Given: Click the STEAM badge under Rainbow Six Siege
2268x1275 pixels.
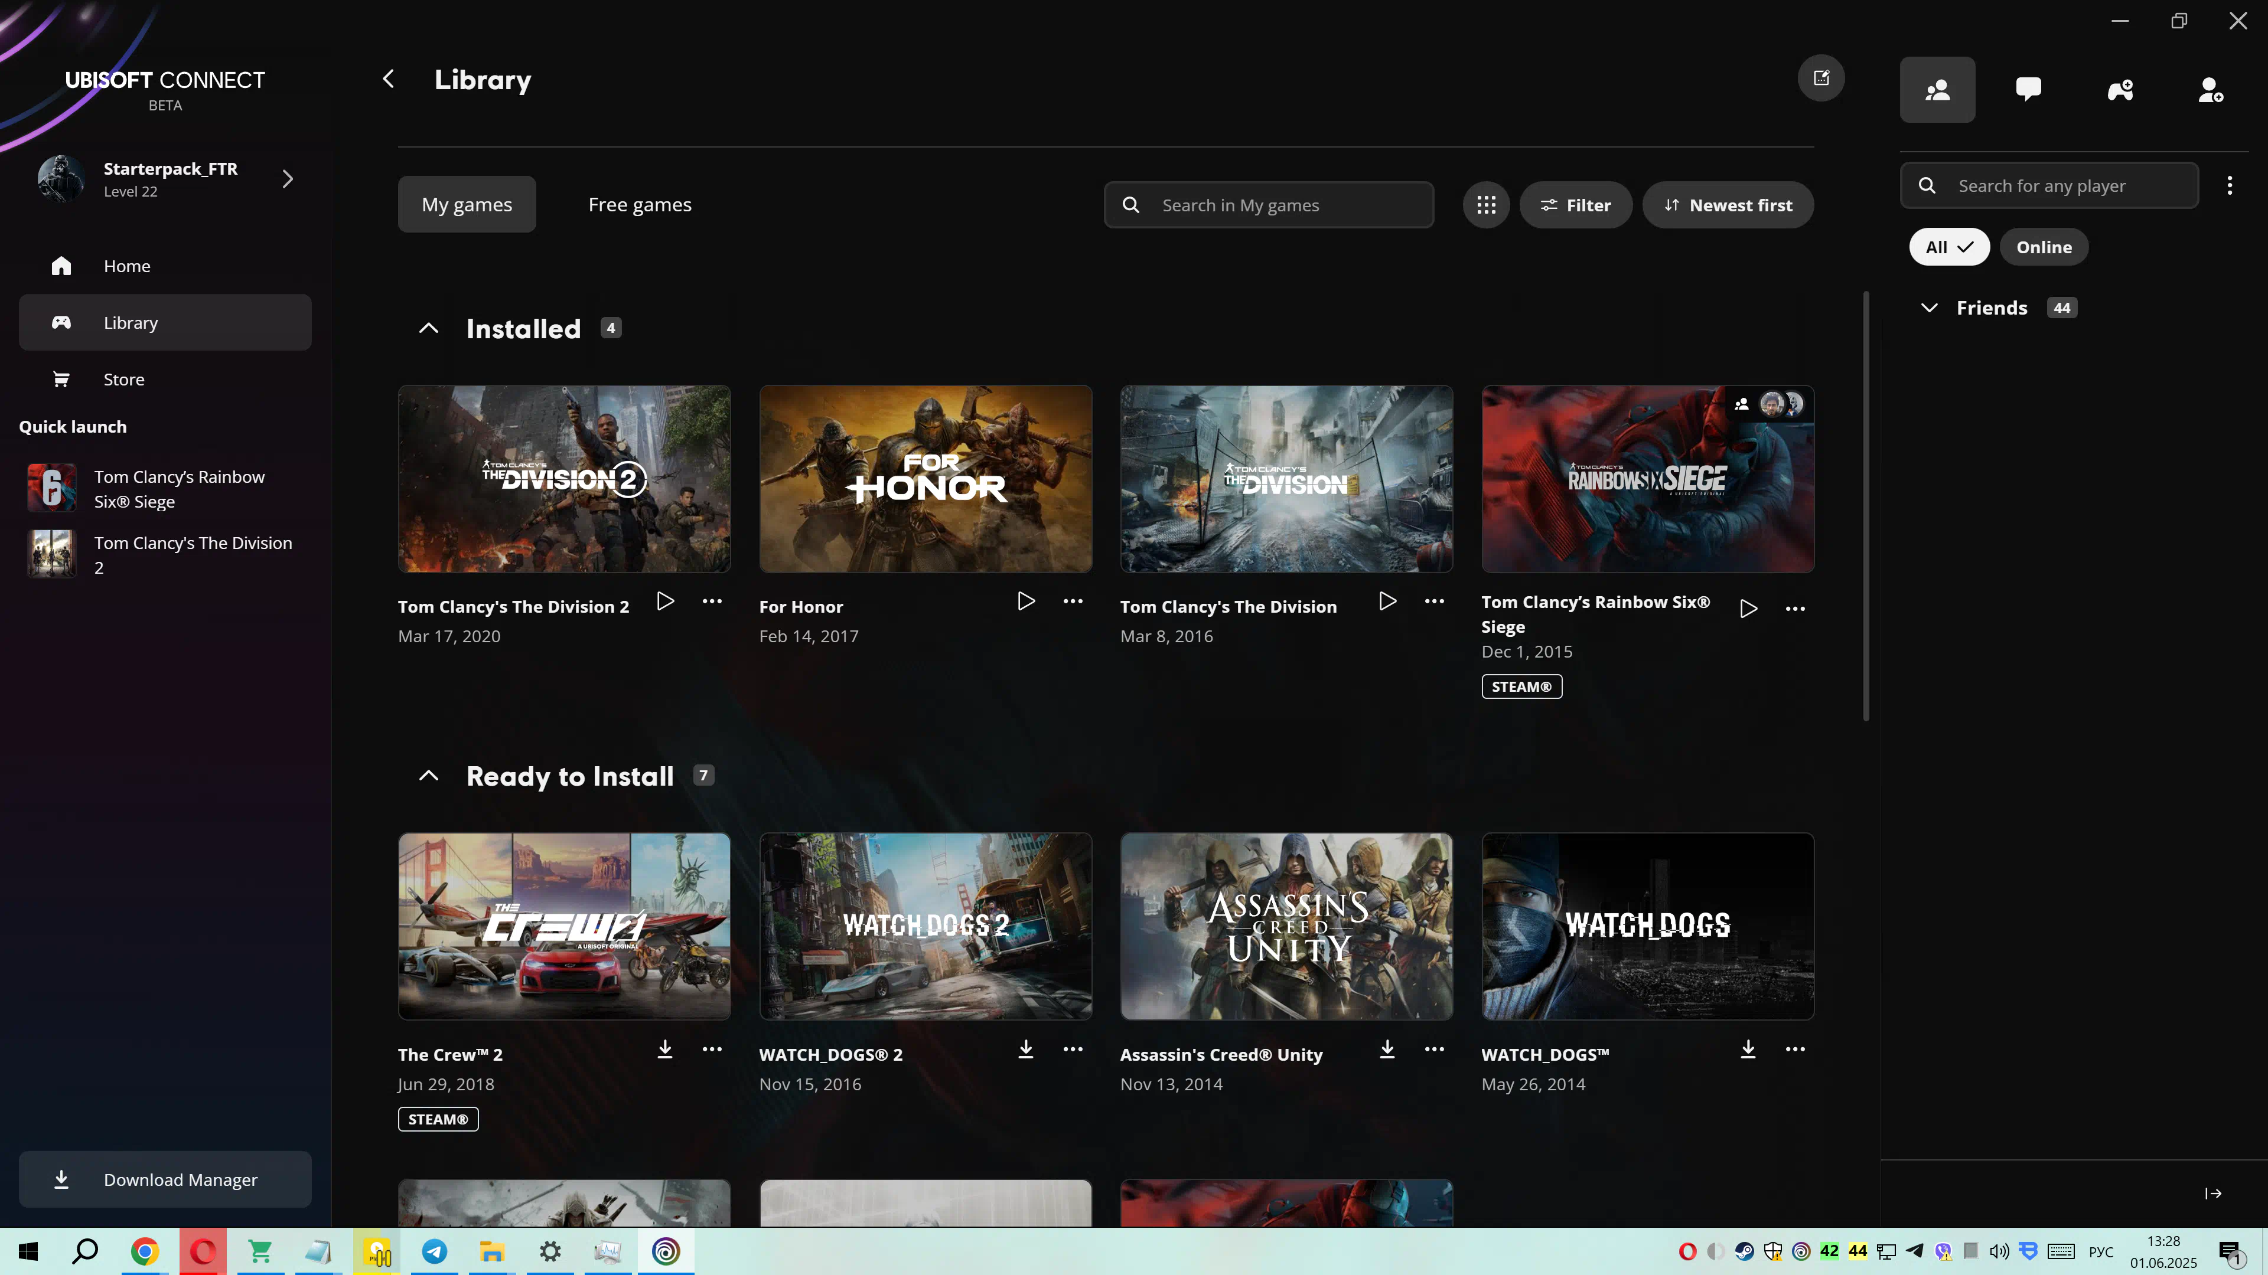Looking at the screenshot, I should tap(1521, 686).
